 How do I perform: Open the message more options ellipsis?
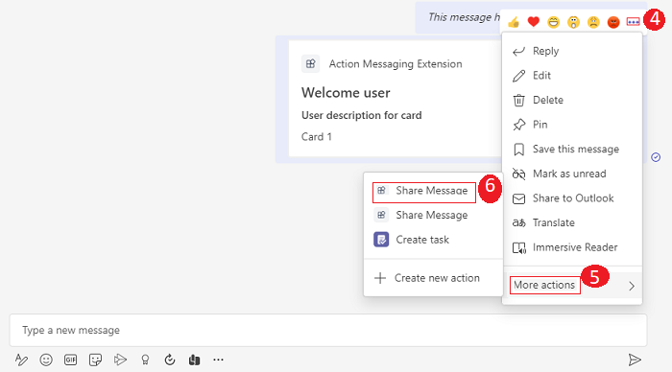pyautogui.click(x=633, y=22)
